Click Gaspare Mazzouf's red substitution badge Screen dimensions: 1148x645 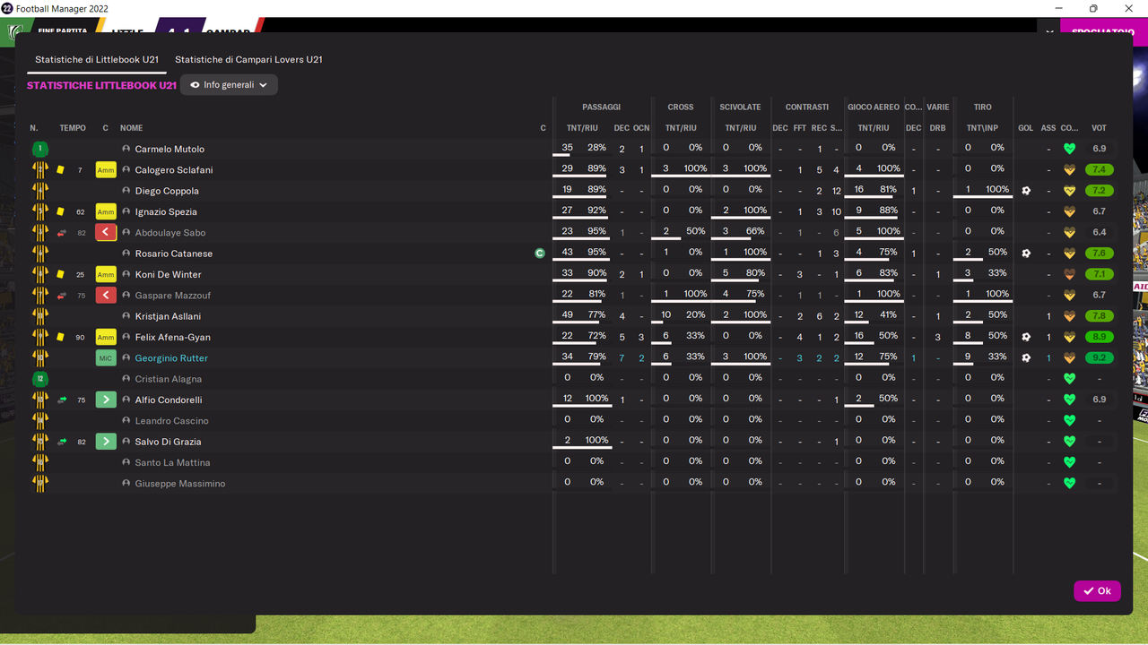click(x=106, y=296)
